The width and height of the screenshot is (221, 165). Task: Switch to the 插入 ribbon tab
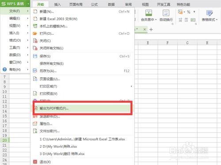pos(57,4)
